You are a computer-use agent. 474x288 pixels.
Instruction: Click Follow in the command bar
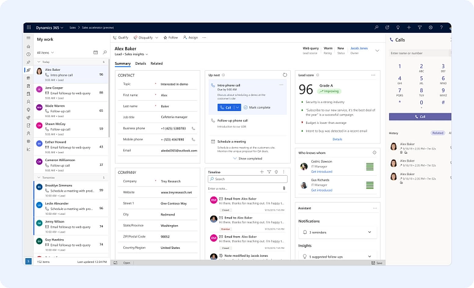170,38
